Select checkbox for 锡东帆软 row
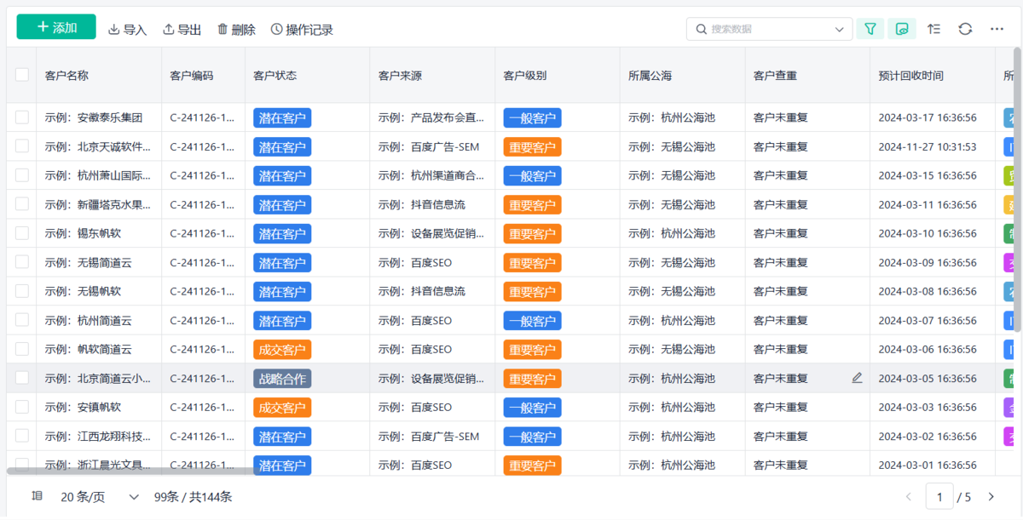 (22, 233)
